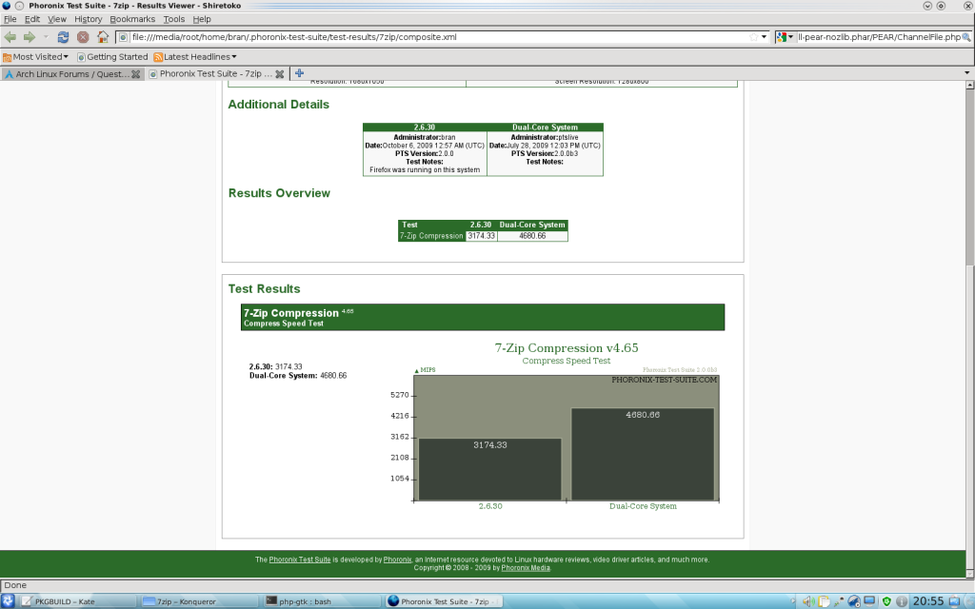Focus the search box input field
Viewport: 975px width, 609px height.
click(x=879, y=37)
